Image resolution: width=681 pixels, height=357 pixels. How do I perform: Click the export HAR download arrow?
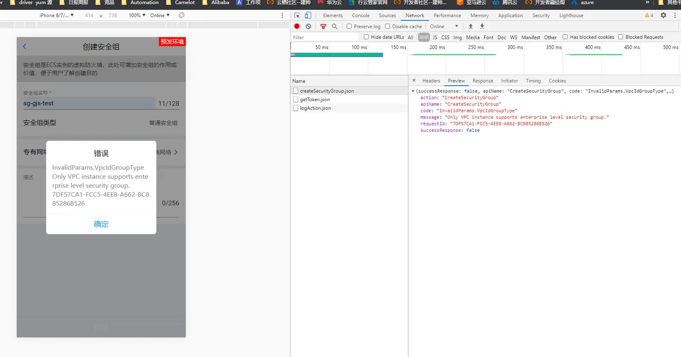482,26
